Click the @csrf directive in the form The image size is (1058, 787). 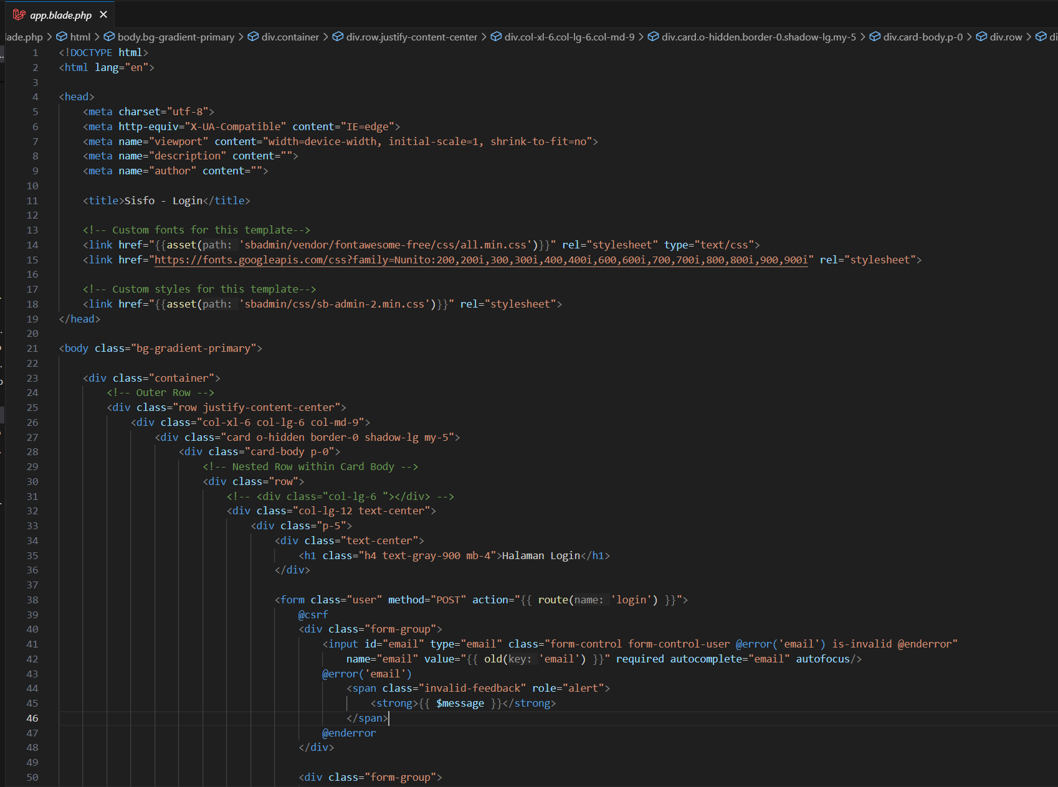(x=313, y=615)
